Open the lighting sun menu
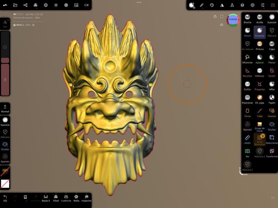Viewport: 278px width, 208px height. (56, 5)
